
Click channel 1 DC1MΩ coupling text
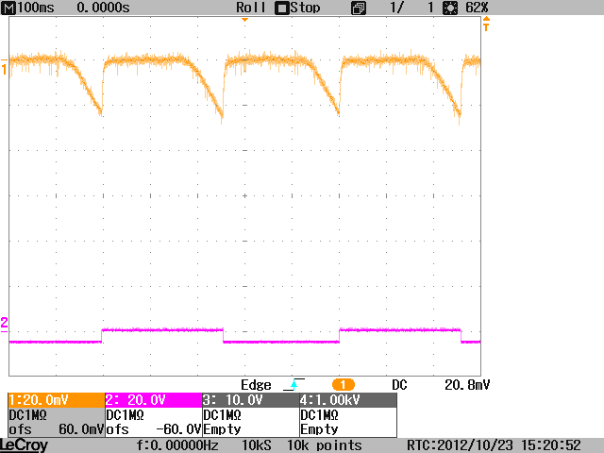tap(27, 415)
